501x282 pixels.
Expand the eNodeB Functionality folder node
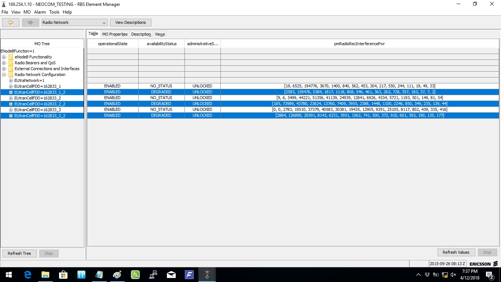(4, 57)
